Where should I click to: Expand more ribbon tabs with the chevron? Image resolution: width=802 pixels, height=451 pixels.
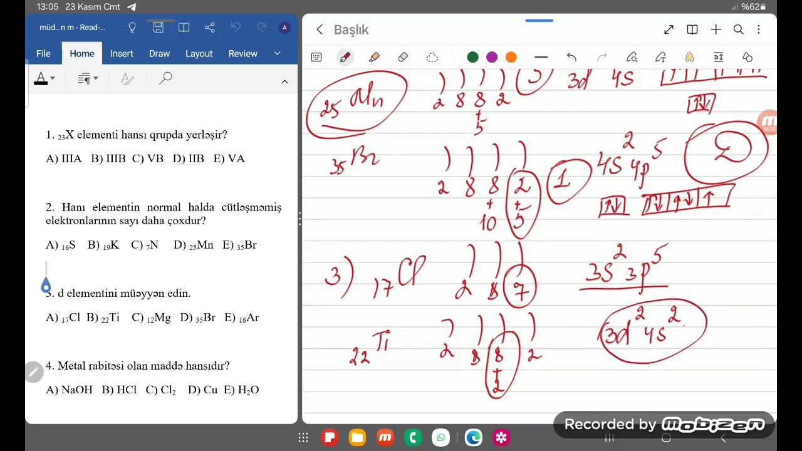pyautogui.click(x=277, y=54)
